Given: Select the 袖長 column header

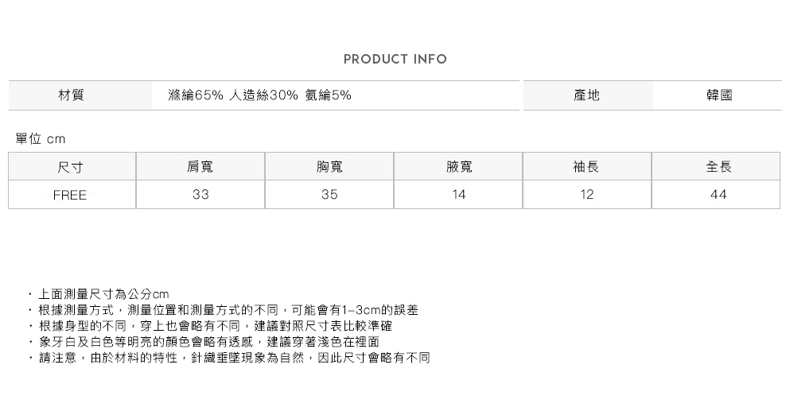Looking at the screenshot, I should (587, 167).
